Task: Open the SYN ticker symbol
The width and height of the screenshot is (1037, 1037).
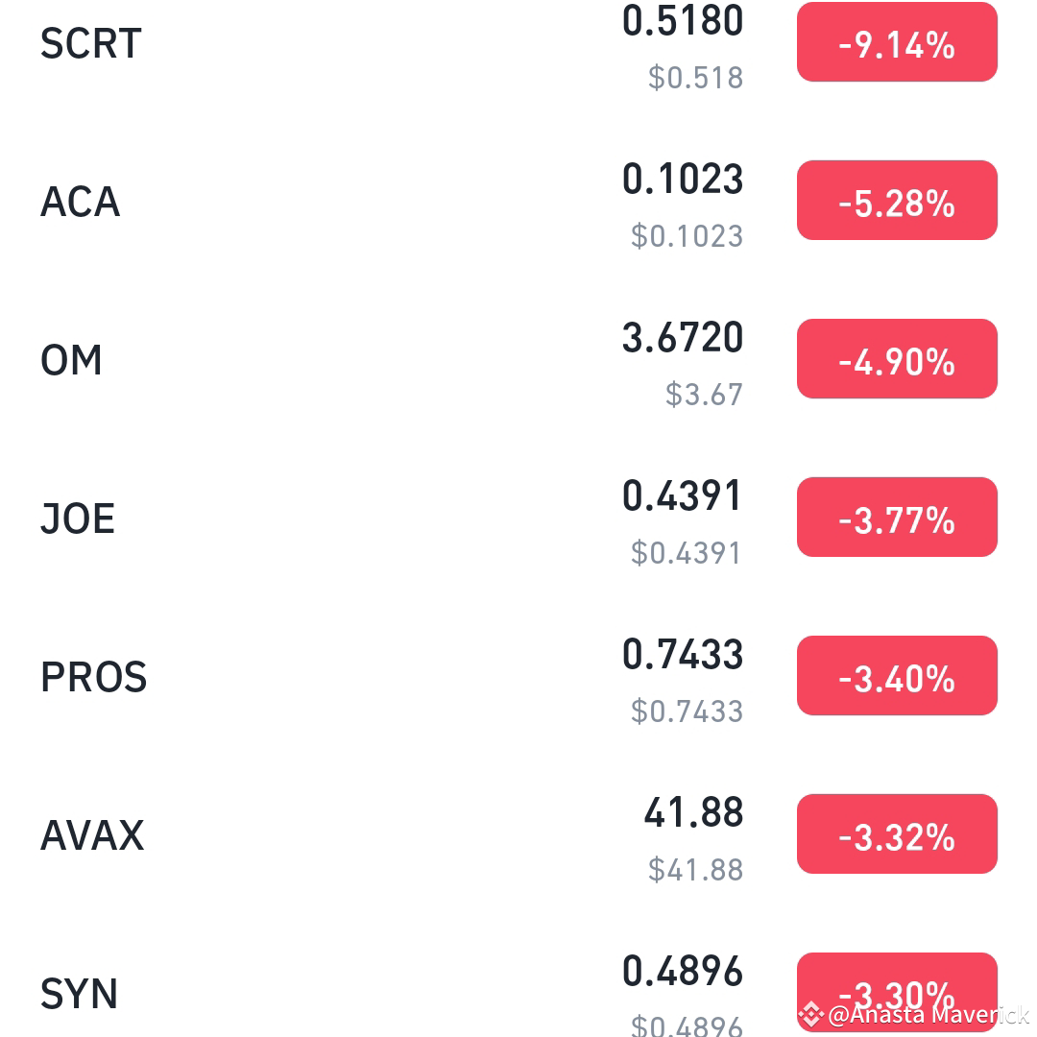Action: pos(79,994)
